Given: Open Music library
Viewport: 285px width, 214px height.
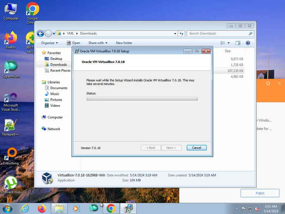Looking at the screenshot, I should (x=55, y=94).
